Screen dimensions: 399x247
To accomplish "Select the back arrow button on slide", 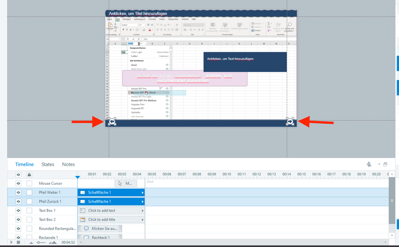I will click(x=112, y=122).
